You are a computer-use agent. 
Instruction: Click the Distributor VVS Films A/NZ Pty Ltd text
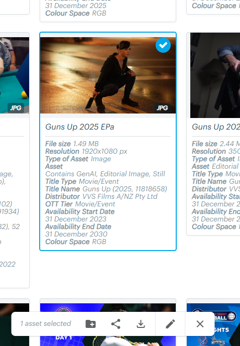coord(101,196)
